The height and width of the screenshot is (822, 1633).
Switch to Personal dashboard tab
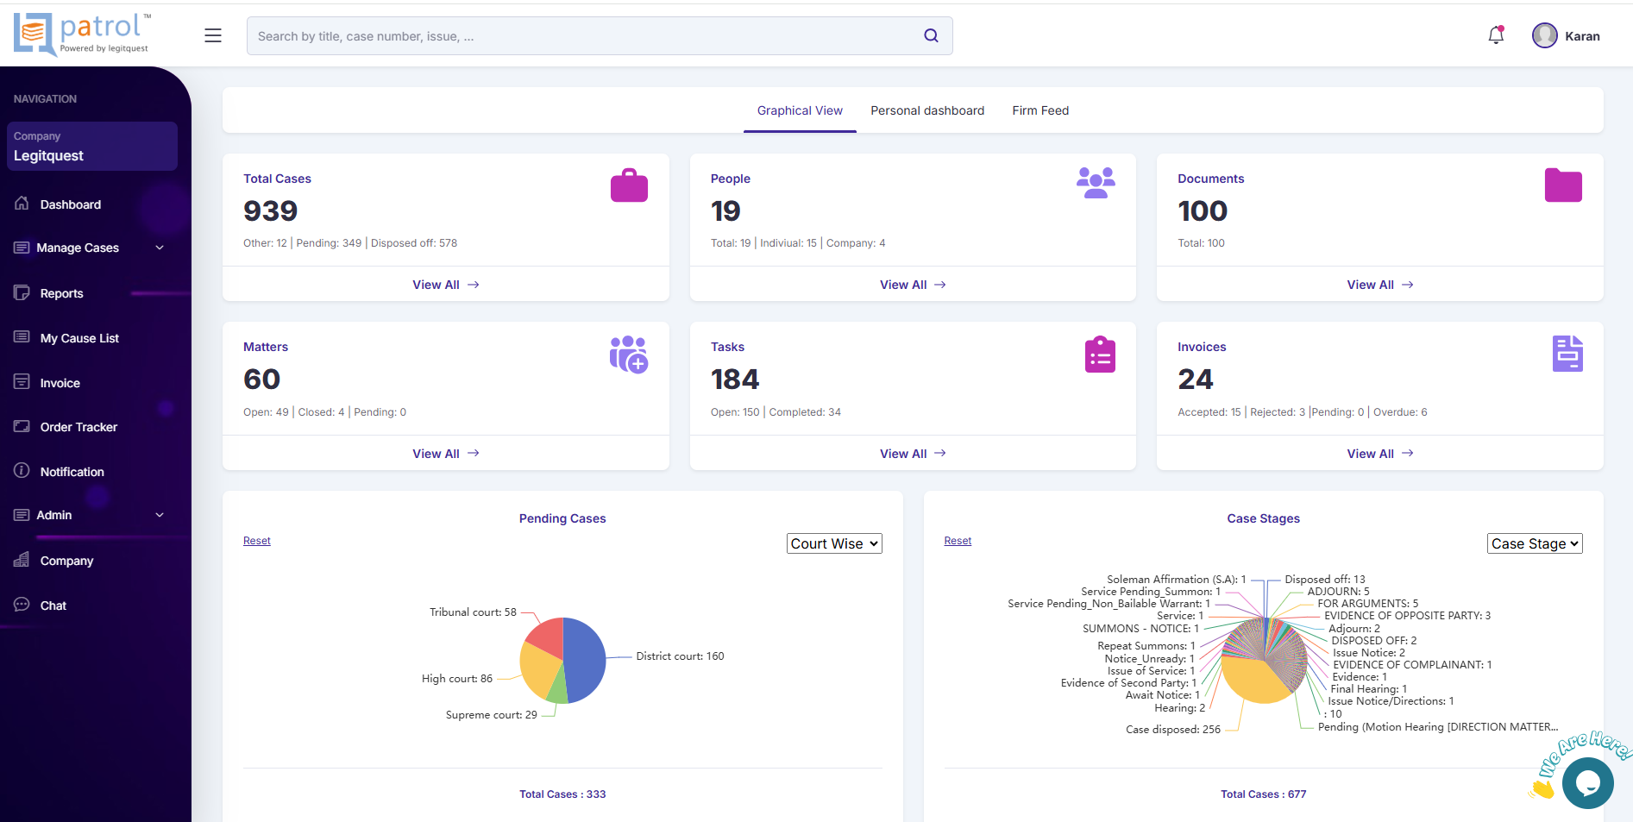point(926,110)
